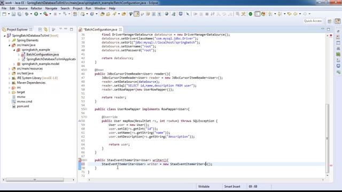Click the Quick Access search field
Viewport: 342px width, 192px height.
(x=313, y=21)
